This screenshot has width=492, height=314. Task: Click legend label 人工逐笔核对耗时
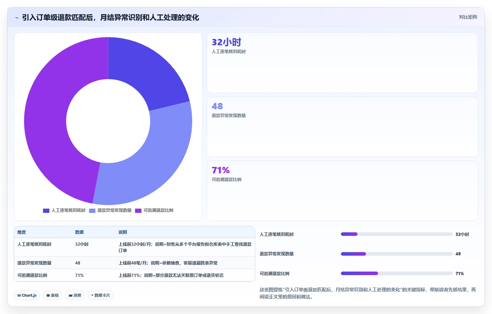pyautogui.click(x=68, y=210)
